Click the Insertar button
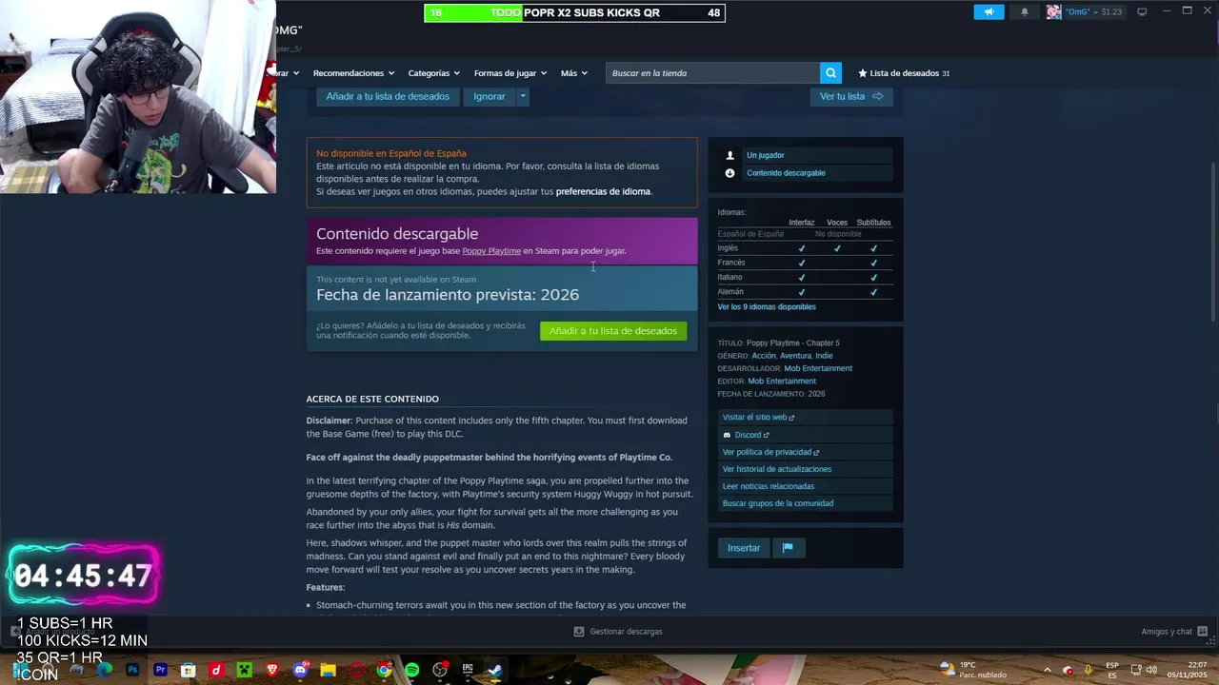This screenshot has width=1219, height=685. click(744, 548)
